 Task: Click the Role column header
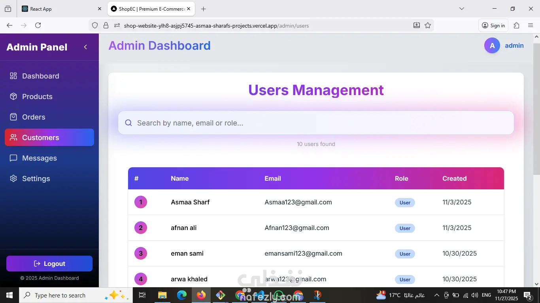point(402,179)
